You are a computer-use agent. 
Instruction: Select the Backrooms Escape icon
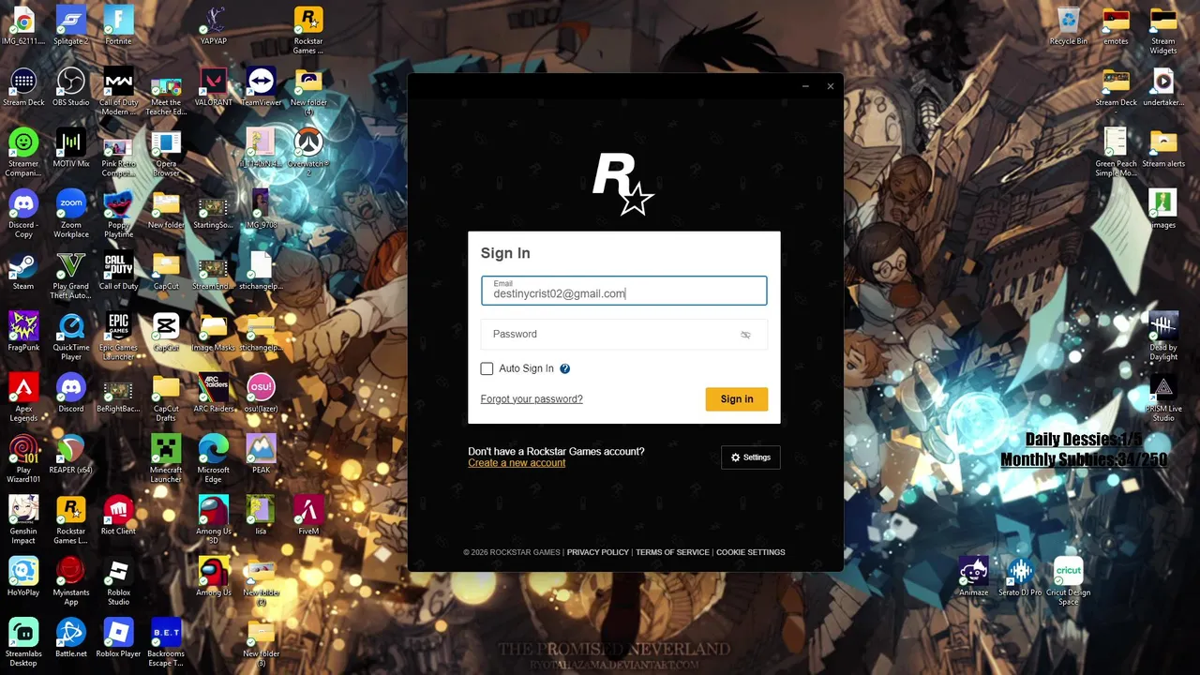(166, 643)
